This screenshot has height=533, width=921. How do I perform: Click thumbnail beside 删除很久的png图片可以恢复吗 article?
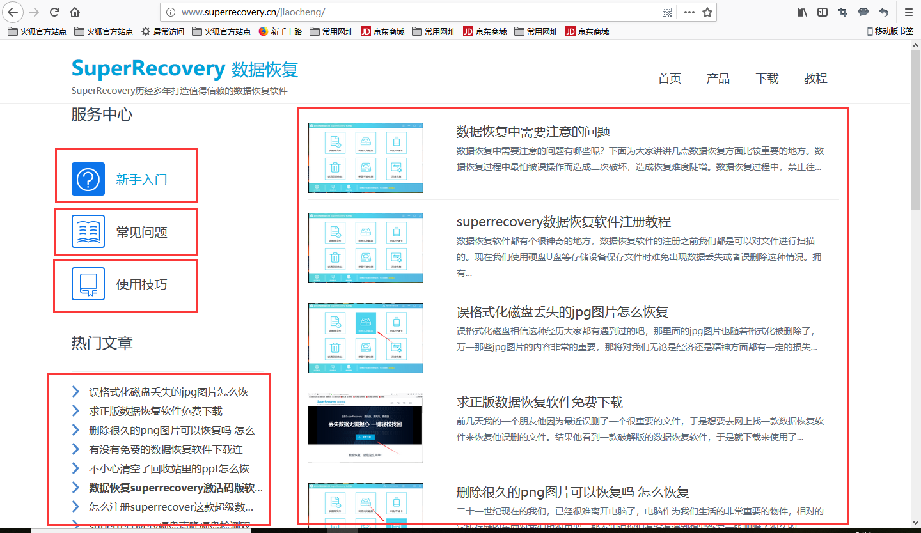(366, 504)
